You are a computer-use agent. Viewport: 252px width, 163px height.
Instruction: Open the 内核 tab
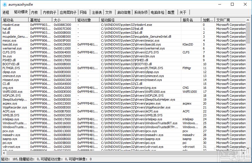34,12
